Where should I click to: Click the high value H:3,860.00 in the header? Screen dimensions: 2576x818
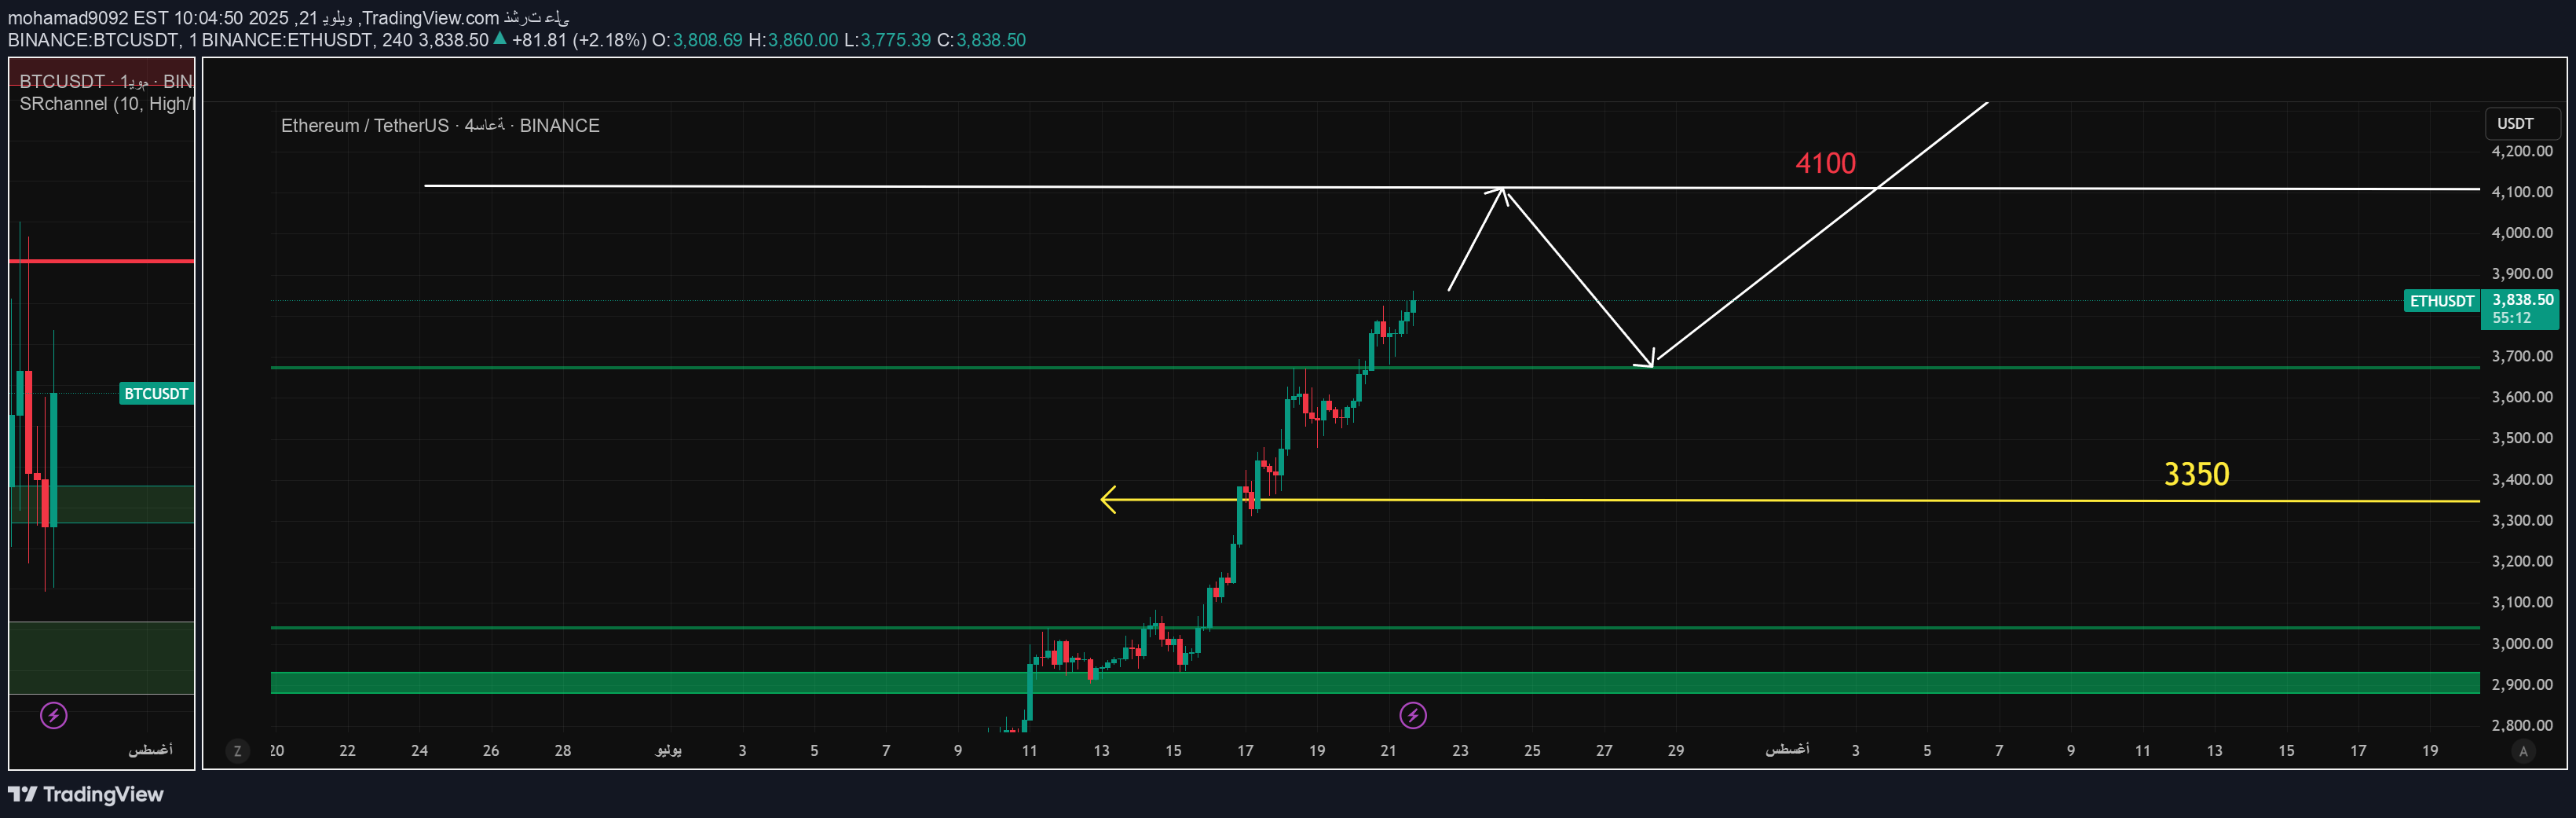point(793,40)
